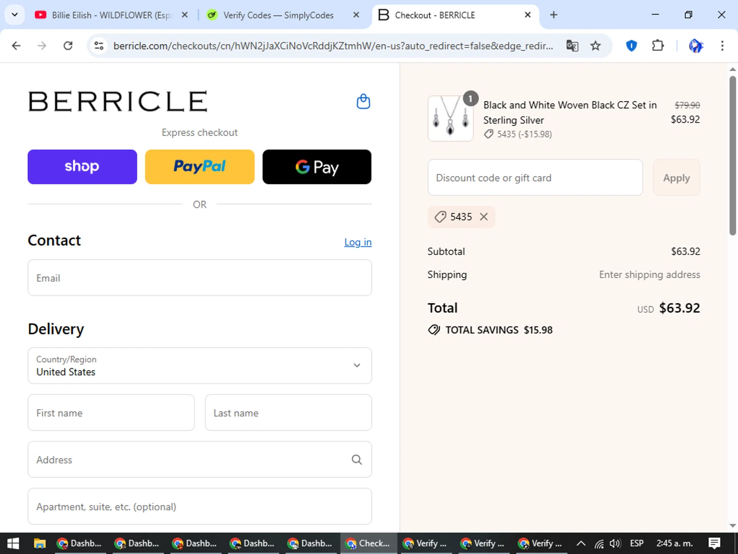Focus the Address field
Image resolution: width=738 pixels, height=554 pixels.
(200, 459)
